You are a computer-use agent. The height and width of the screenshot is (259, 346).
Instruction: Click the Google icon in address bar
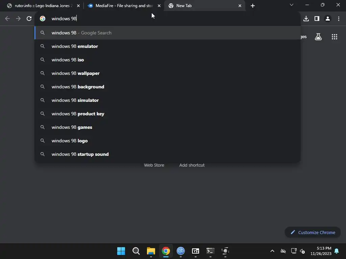click(x=43, y=19)
